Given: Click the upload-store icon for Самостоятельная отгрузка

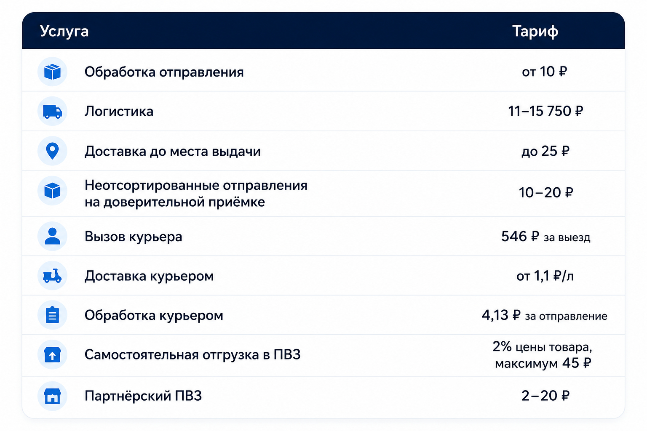Looking at the screenshot, I should point(52,354).
